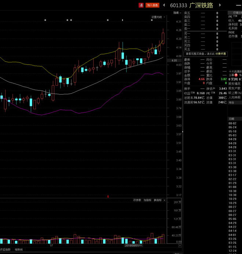Select the 04-01 date row
242x254 pixels.
232,235
